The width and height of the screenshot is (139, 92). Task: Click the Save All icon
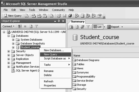click(x=70, y=16)
